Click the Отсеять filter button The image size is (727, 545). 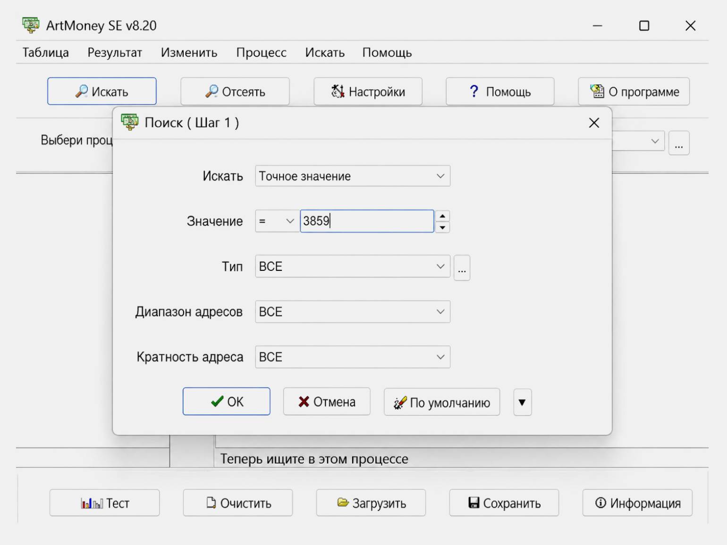[235, 91]
